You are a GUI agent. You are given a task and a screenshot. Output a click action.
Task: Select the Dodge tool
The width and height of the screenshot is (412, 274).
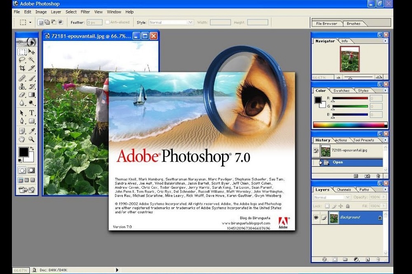pos(32,103)
